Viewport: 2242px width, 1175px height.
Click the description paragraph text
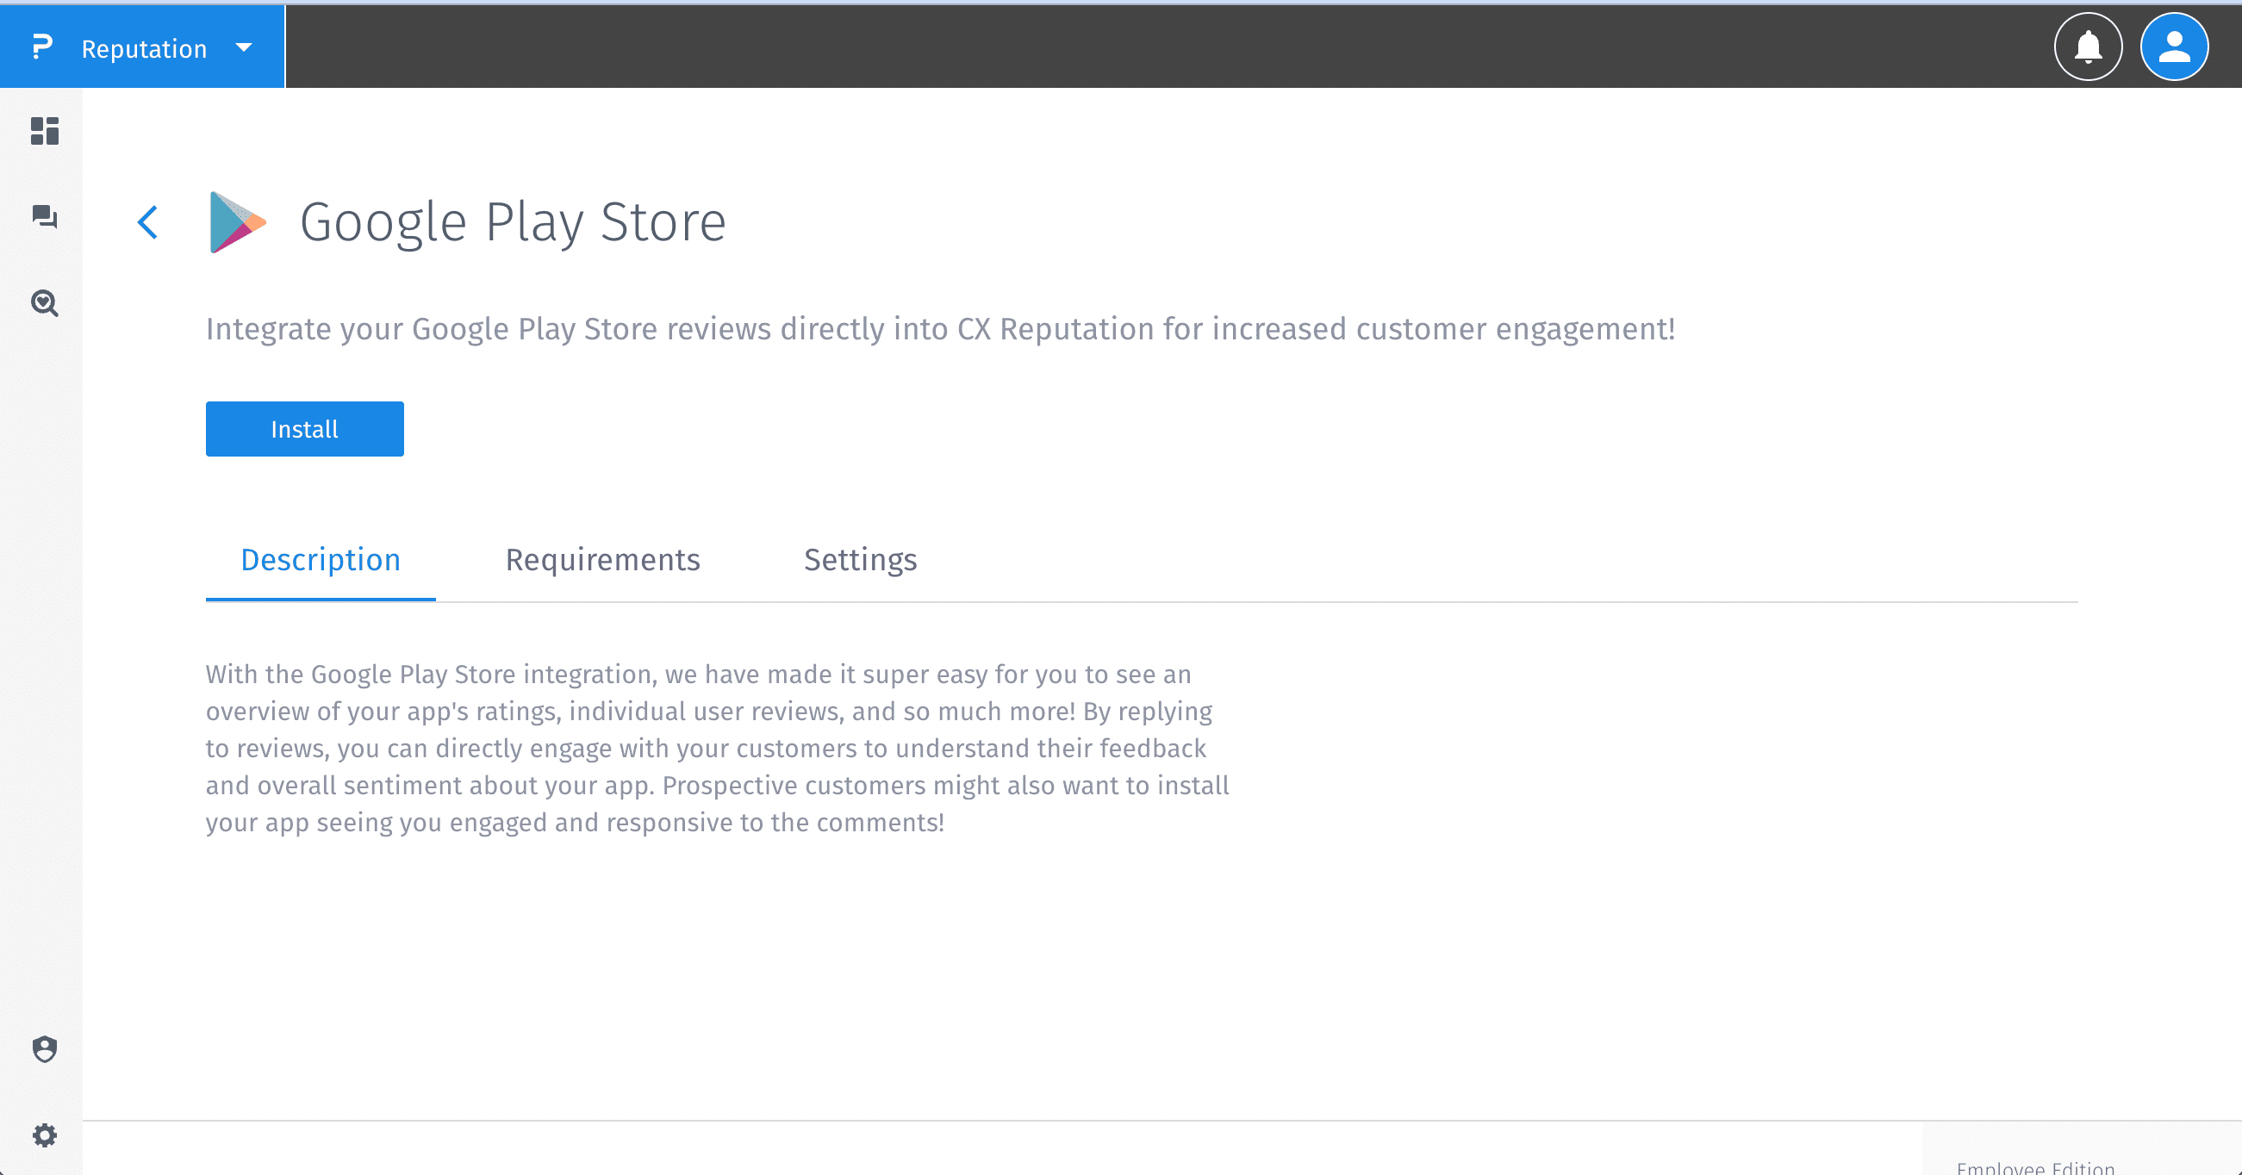click(717, 749)
